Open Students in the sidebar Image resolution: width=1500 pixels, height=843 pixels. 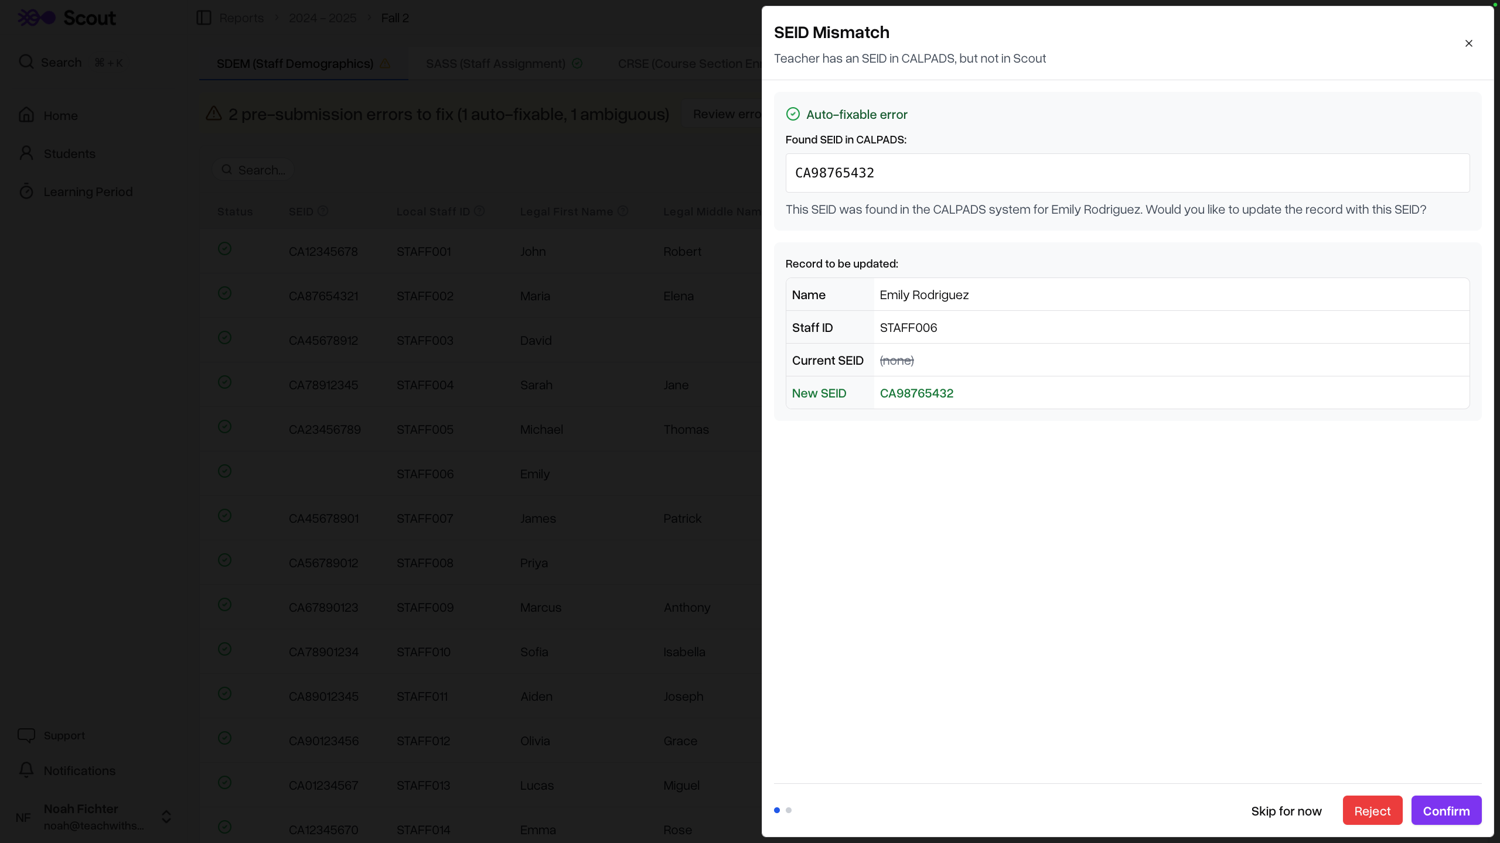pos(69,153)
